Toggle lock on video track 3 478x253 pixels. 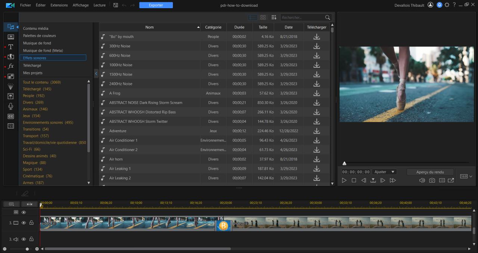31,223
